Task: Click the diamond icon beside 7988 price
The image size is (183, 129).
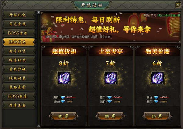Action: 63,101
